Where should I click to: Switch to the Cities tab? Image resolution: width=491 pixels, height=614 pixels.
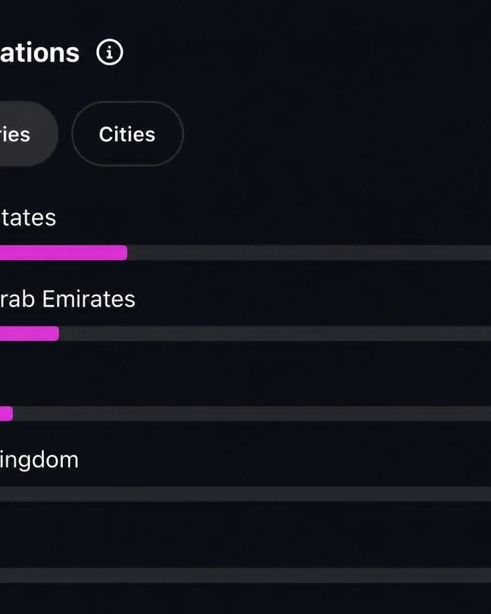point(127,134)
